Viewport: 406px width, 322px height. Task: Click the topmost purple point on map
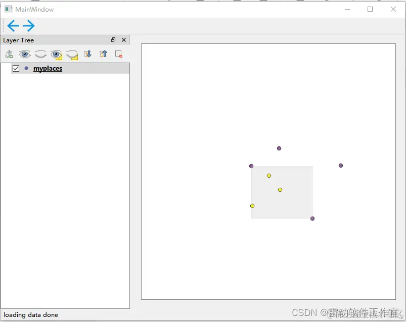click(x=279, y=148)
